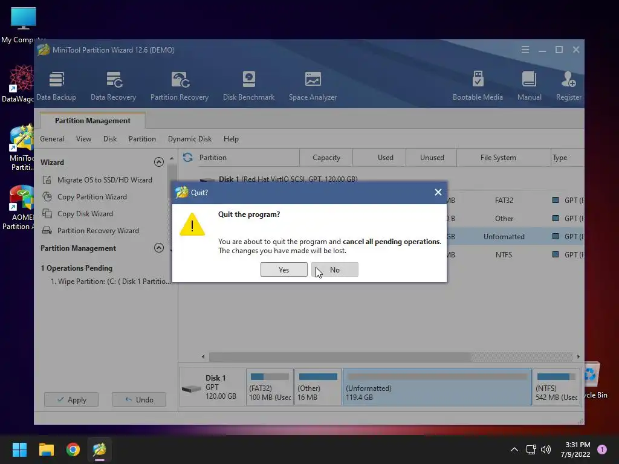Select the Other 16 MB partition block
The image size is (619, 464).
(318, 387)
